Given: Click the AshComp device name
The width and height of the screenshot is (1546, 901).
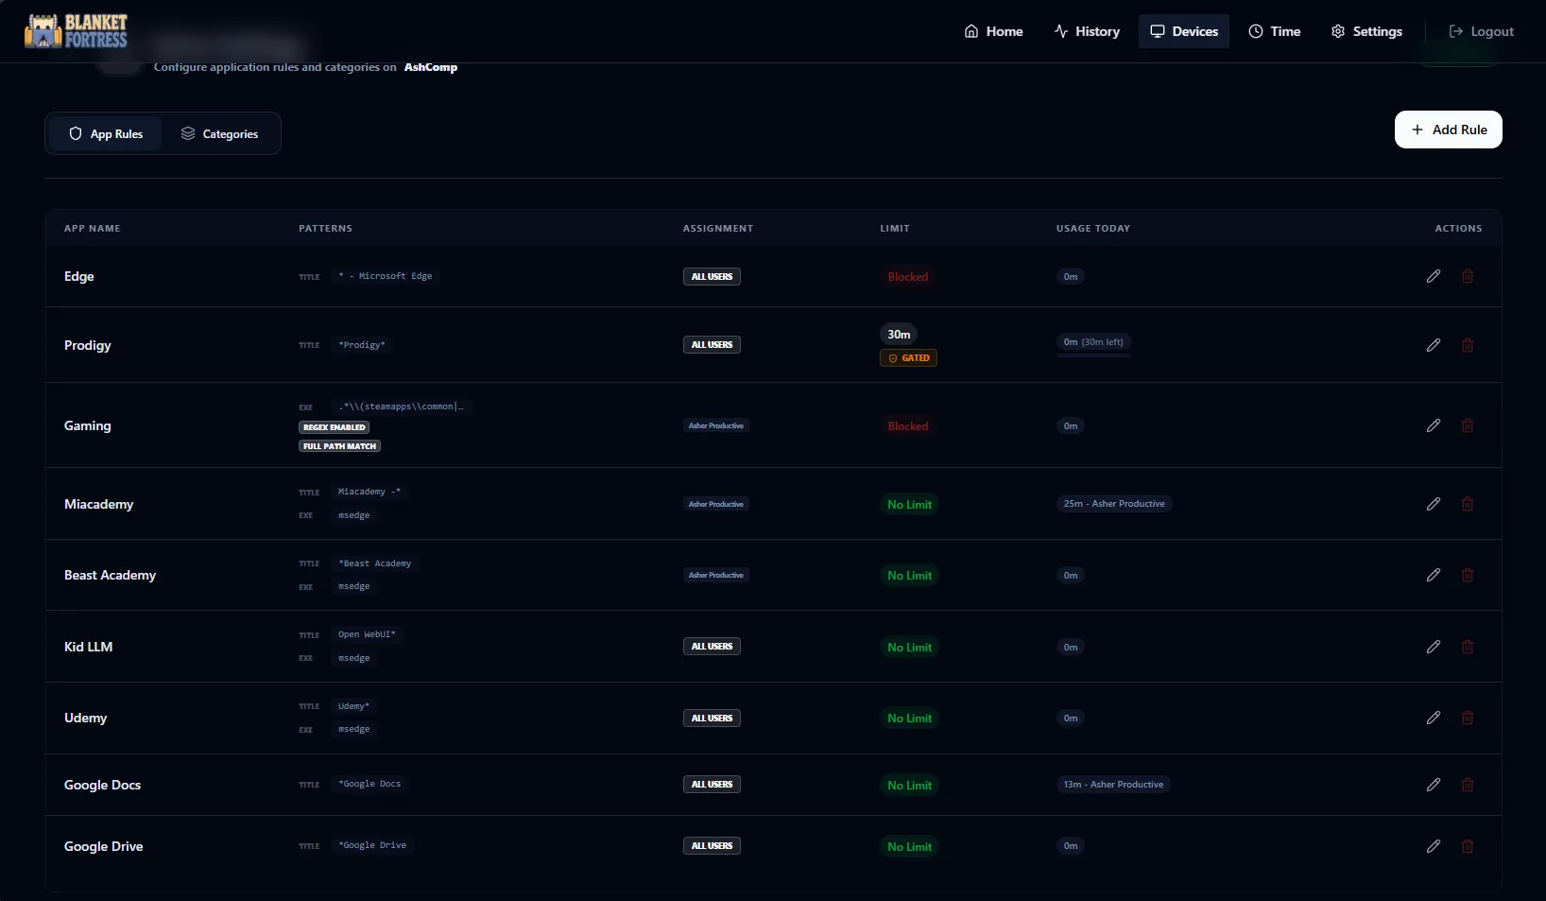Looking at the screenshot, I should (x=431, y=67).
